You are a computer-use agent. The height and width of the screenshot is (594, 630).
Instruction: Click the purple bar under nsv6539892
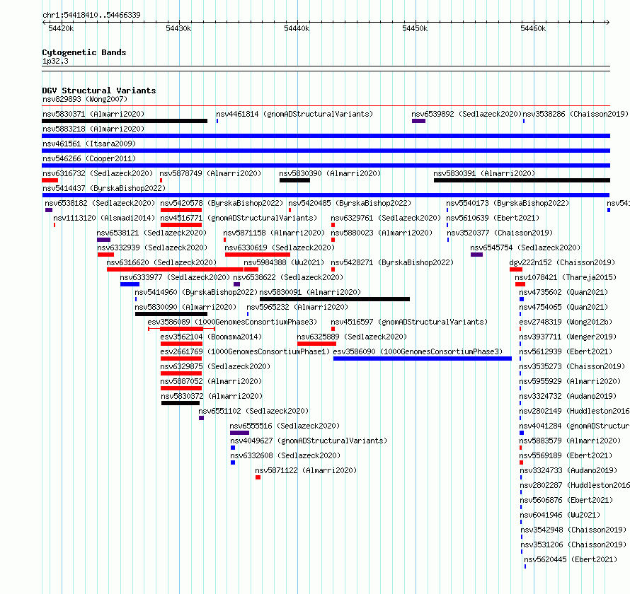[418, 121]
